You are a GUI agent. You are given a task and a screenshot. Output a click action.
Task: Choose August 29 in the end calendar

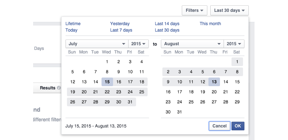[237, 102]
